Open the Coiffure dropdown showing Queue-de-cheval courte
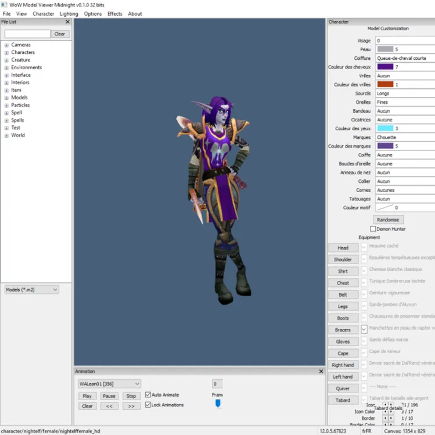The height and width of the screenshot is (435, 435). click(x=405, y=58)
